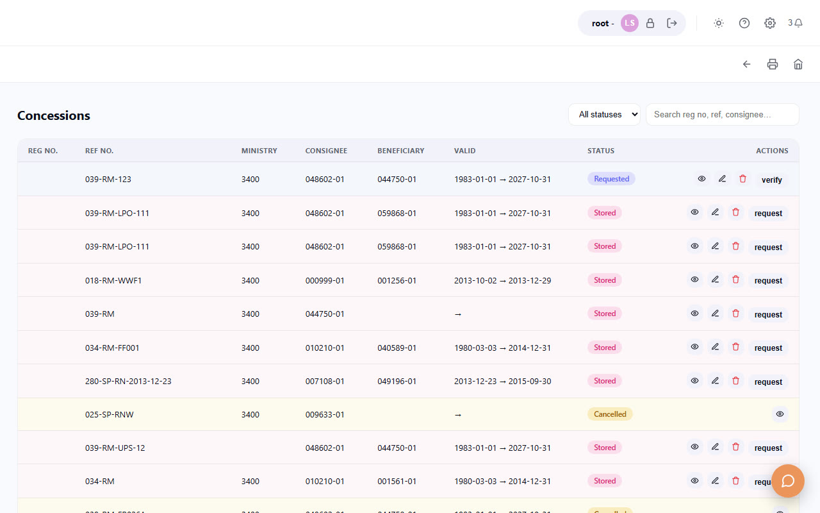This screenshot has height=513, width=820.
Task: Click request for 280-SP-RN-2013-12-23
Action: pos(768,382)
